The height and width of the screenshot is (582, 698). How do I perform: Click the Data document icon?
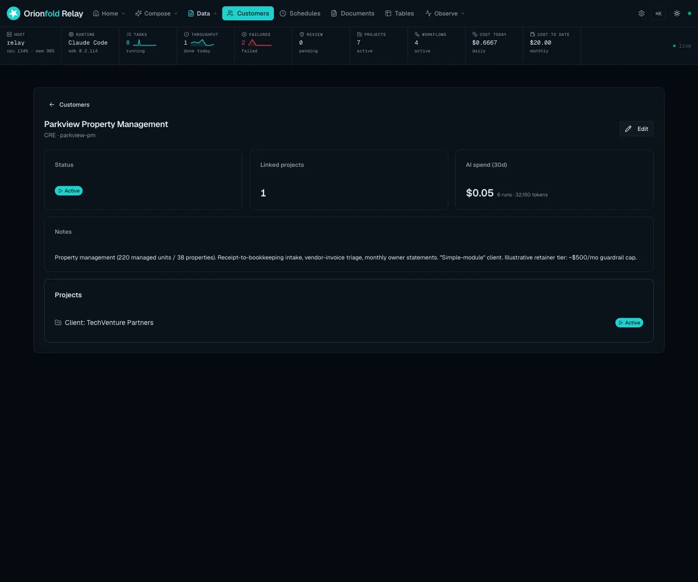(191, 14)
